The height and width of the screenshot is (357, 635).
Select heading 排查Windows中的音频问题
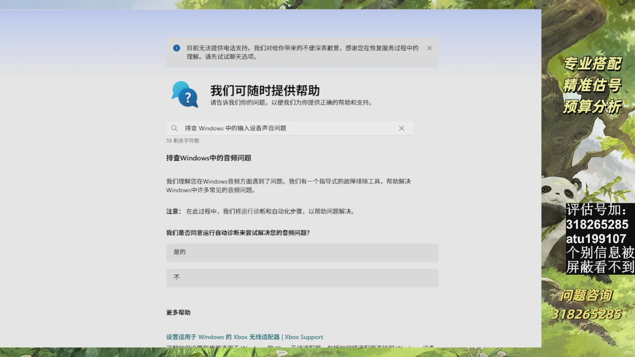(209, 158)
